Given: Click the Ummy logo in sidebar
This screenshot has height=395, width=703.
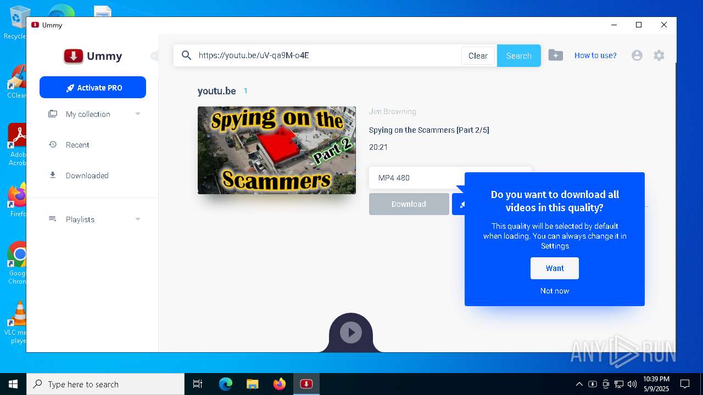Looking at the screenshot, I should tap(93, 56).
